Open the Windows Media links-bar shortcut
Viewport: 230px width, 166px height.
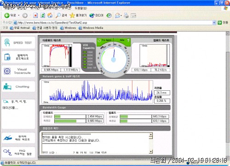point(91,28)
